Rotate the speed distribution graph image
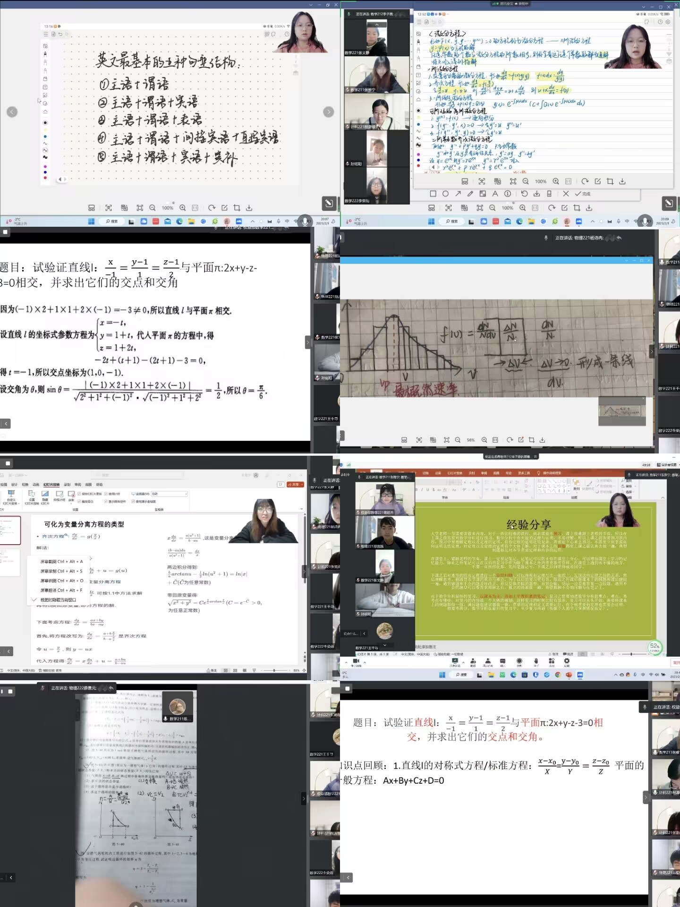This screenshot has width=680, height=907. [x=510, y=440]
